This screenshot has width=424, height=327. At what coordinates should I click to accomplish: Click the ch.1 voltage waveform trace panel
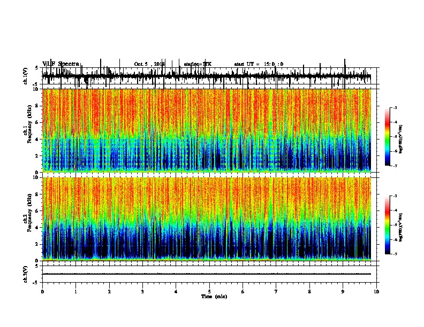click(x=210, y=76)
